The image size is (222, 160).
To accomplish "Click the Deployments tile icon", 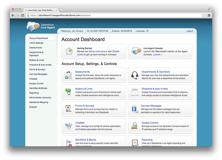I will coord(69,75).
